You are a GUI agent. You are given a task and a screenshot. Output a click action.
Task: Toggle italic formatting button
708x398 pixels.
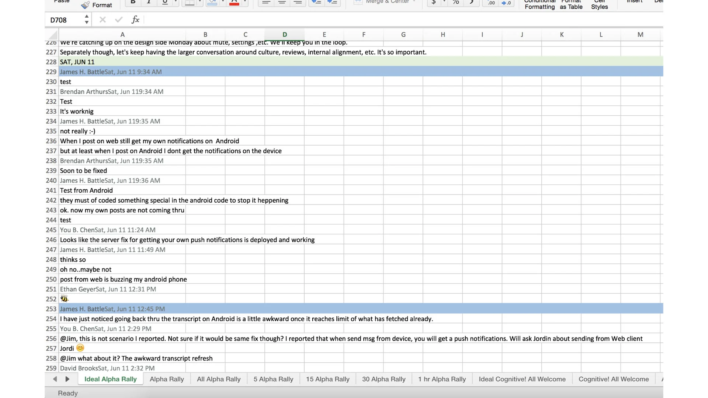click(149, 2)
